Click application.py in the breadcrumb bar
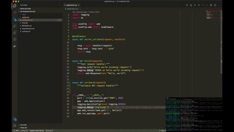The width and height of the screenshot is (234, 132). tap(72, 9)
